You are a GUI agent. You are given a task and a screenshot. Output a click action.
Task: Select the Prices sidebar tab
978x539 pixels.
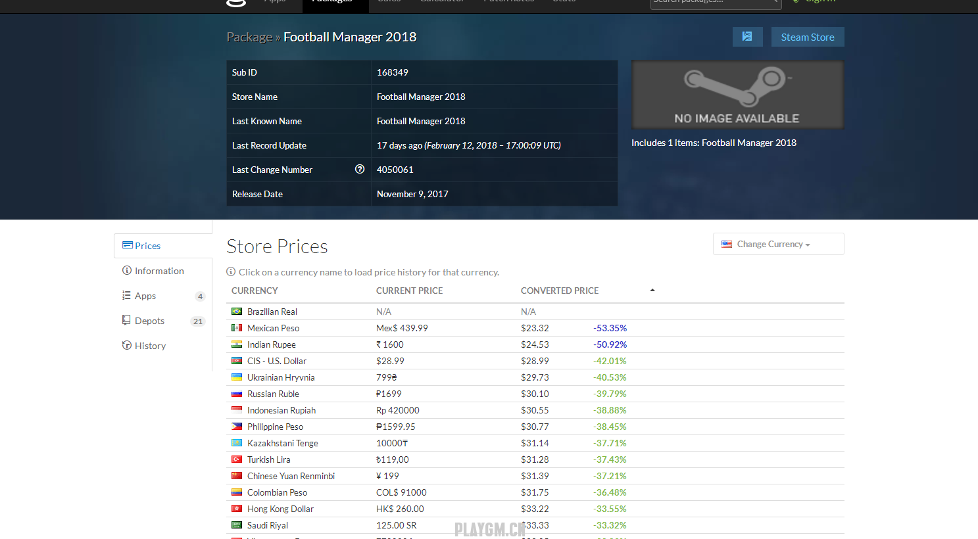click(163, 246)
